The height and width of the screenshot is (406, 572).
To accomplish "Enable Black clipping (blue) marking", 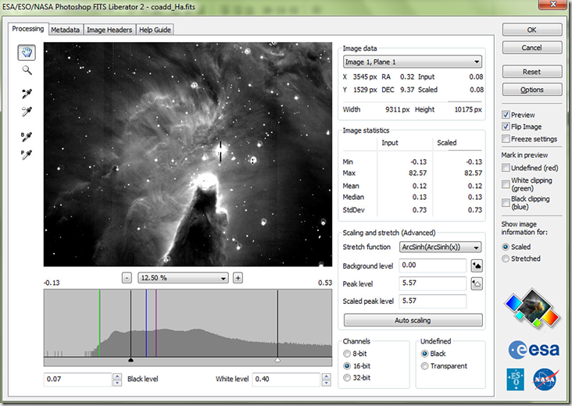I will 506,203.
